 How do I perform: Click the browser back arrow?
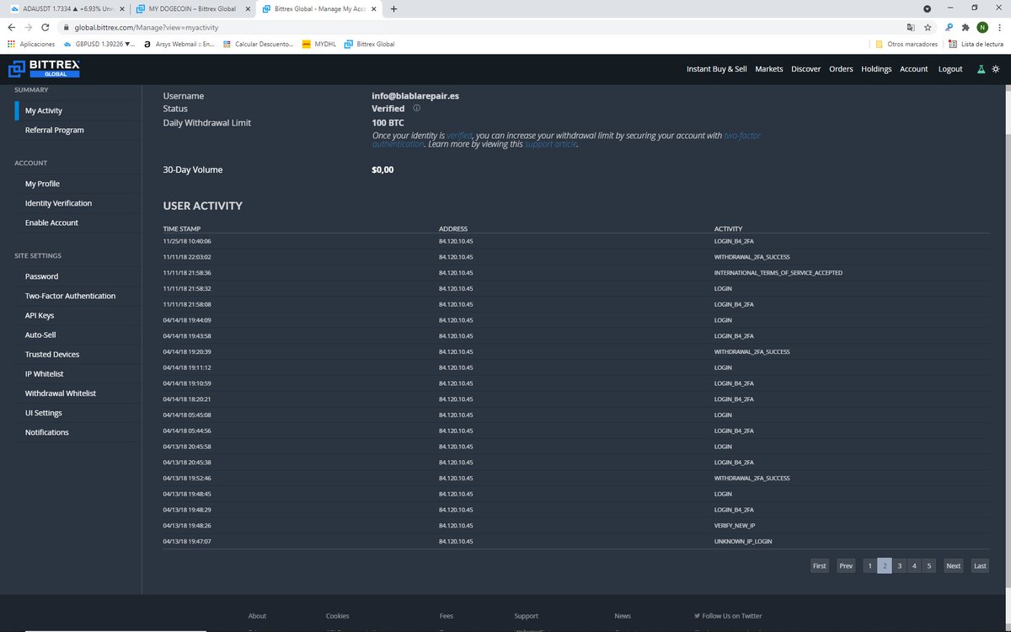coord(11,27)
